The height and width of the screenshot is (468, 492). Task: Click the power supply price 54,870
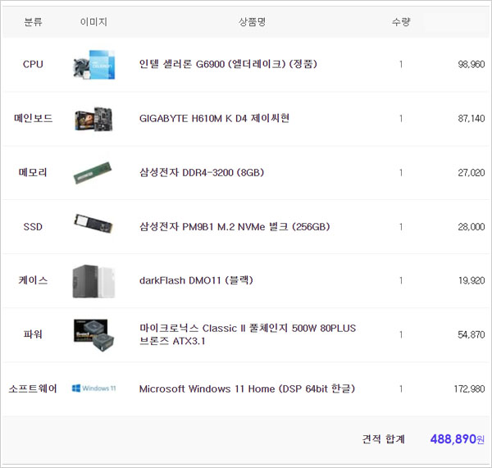click(x=471, y=334)
